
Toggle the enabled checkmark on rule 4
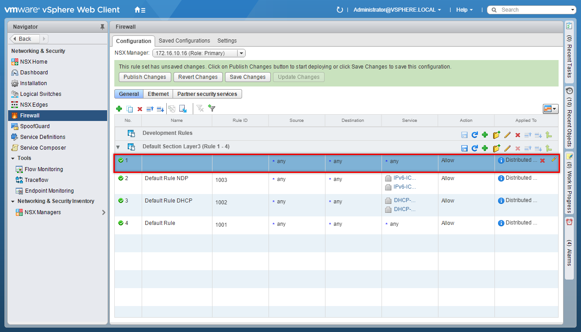click(x=121, y=223)
